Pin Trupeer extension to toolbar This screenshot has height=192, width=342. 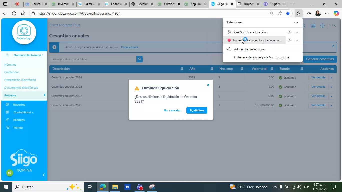(x=290, y=40)
